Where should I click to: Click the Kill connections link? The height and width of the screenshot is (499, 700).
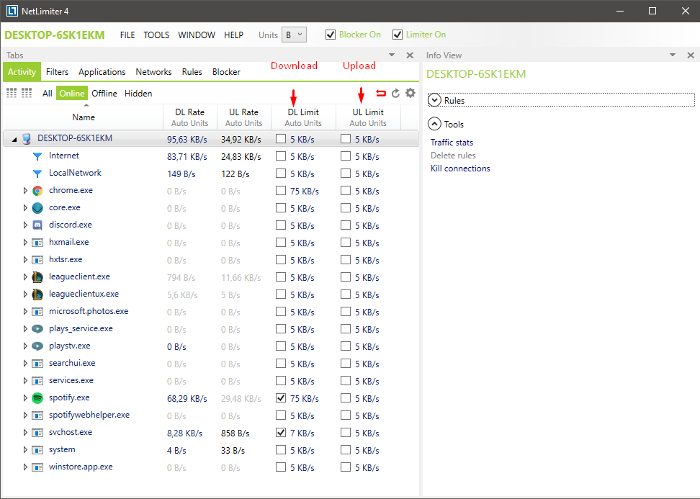[x=460, y=168]
